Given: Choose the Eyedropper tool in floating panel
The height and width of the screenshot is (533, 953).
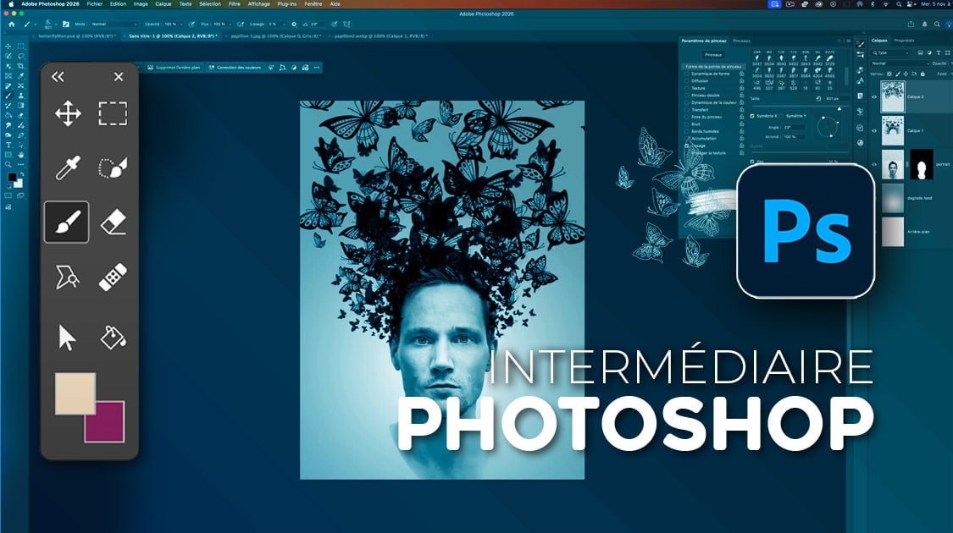Looking at the screenshot, I should [68, 168].
